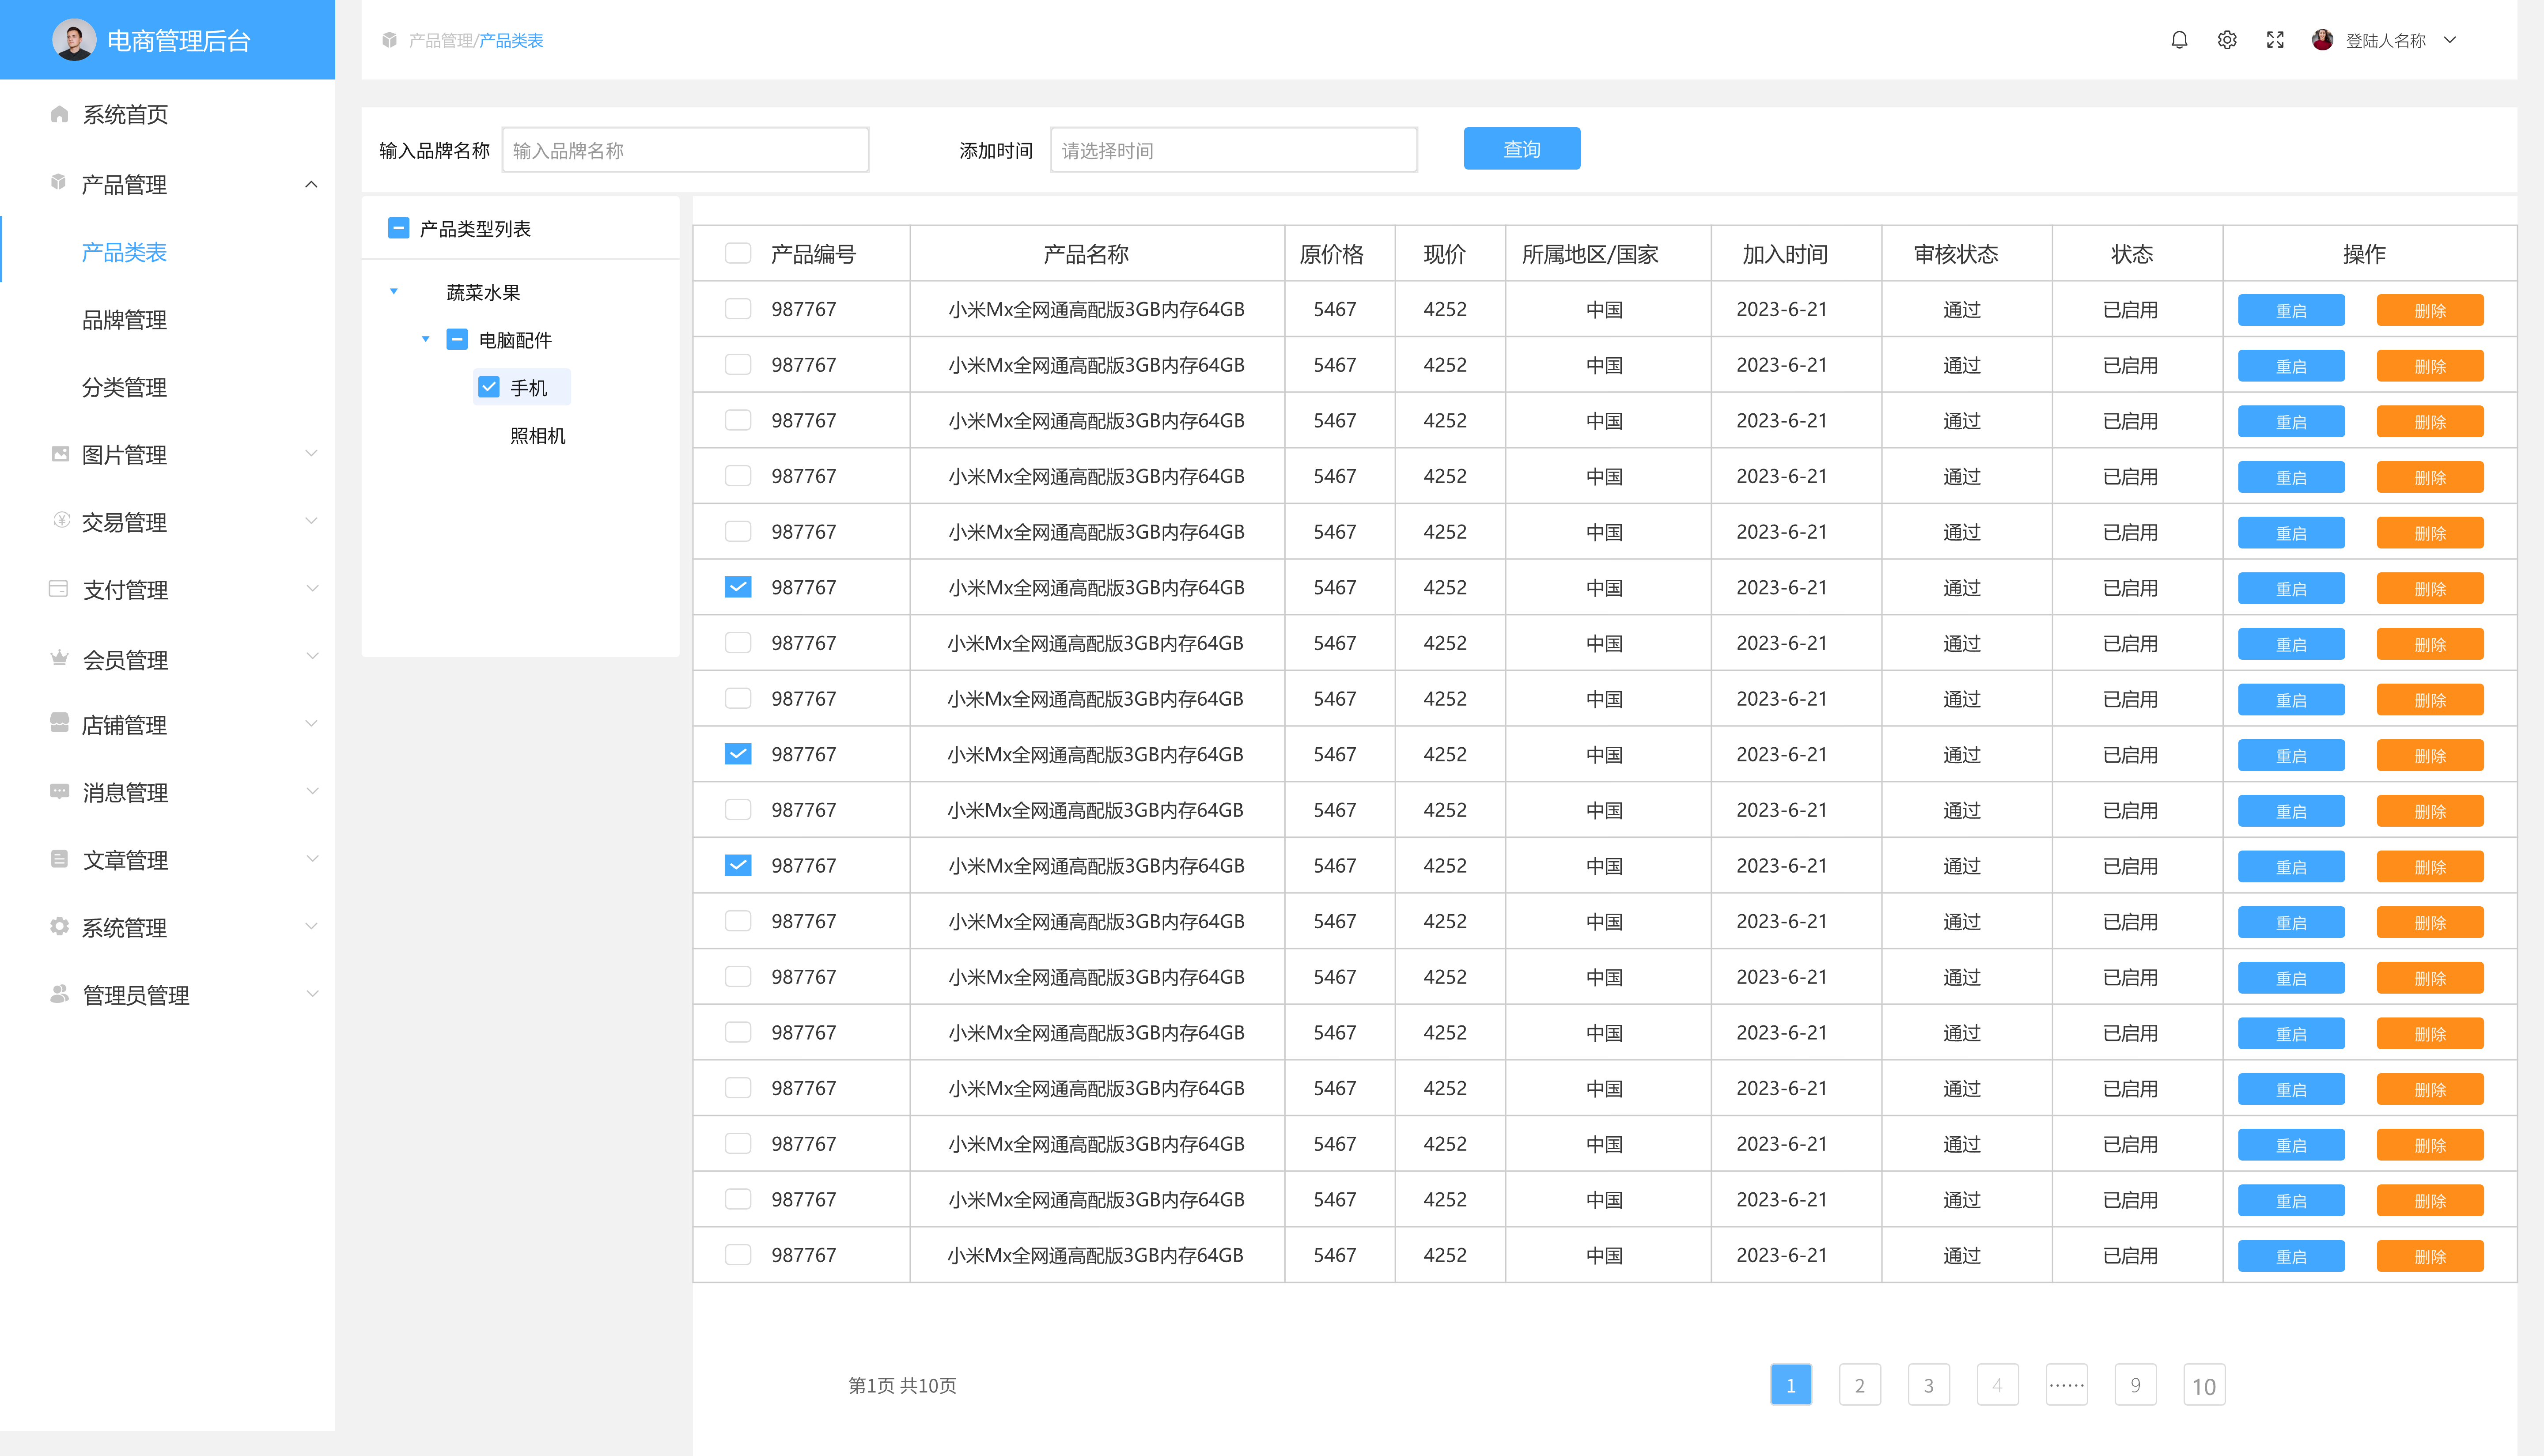This screenshot has width=2544, height=1456.
Task: Click the crown icon beside 会员管理
Action: [59, 658]
